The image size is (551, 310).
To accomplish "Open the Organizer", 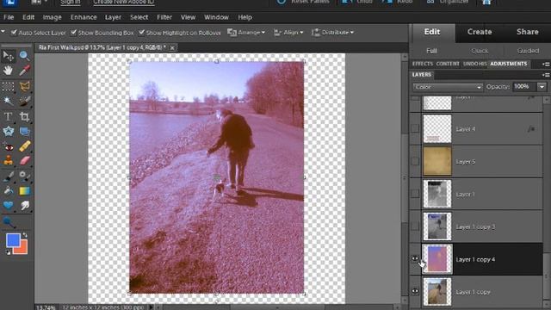I will coord(448,2).
